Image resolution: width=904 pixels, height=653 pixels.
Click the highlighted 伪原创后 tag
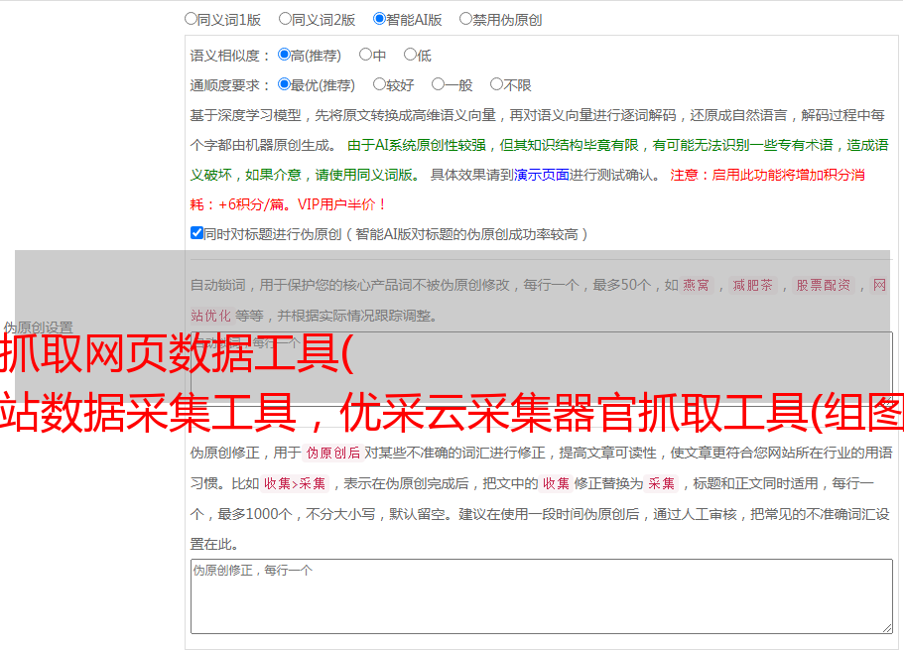pyautogui.click(x=333, y=453)
